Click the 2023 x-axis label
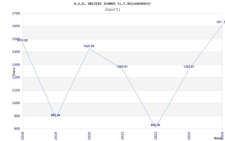The width and height of the screenshot is (225, 141). [189, 136]
